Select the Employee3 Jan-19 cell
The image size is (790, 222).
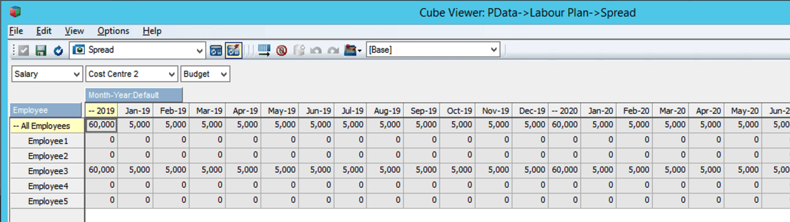click(135, 170)
